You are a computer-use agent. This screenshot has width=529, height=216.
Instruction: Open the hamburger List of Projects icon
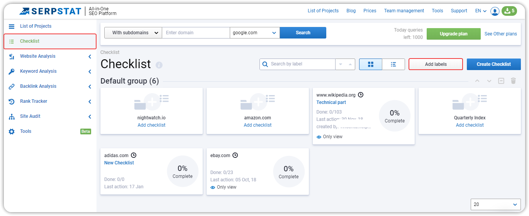[x=12, y=26]
